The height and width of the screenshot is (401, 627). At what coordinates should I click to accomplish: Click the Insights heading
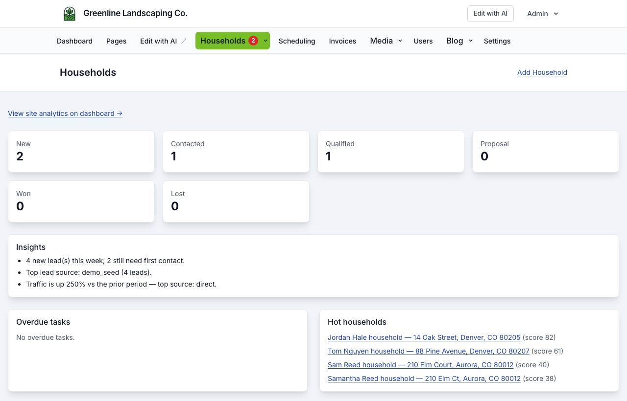point(31,247)
